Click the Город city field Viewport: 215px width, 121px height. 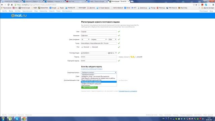99,43
